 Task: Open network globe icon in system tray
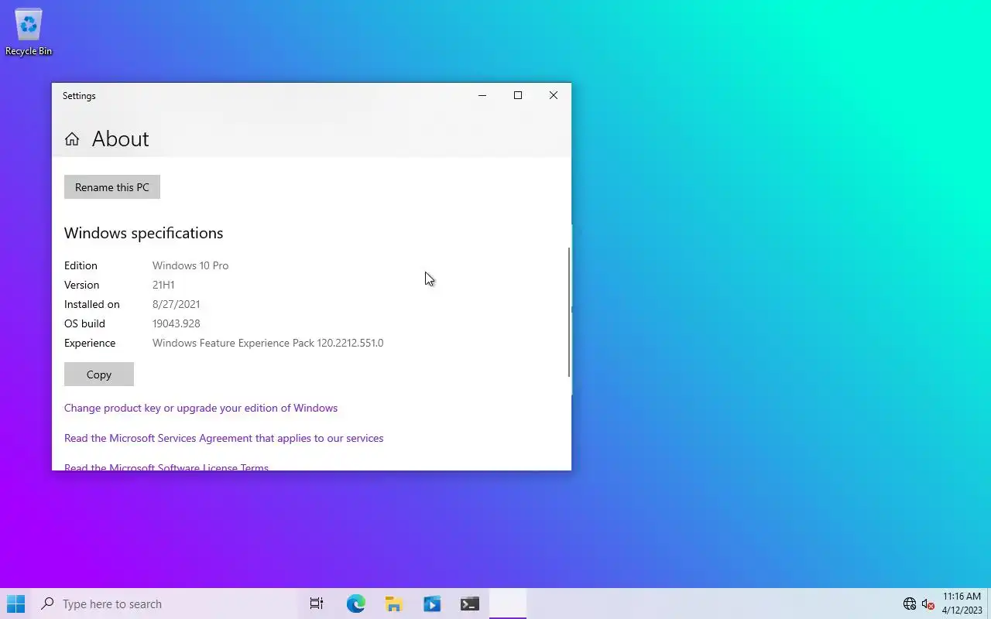(x=910, y=604)
